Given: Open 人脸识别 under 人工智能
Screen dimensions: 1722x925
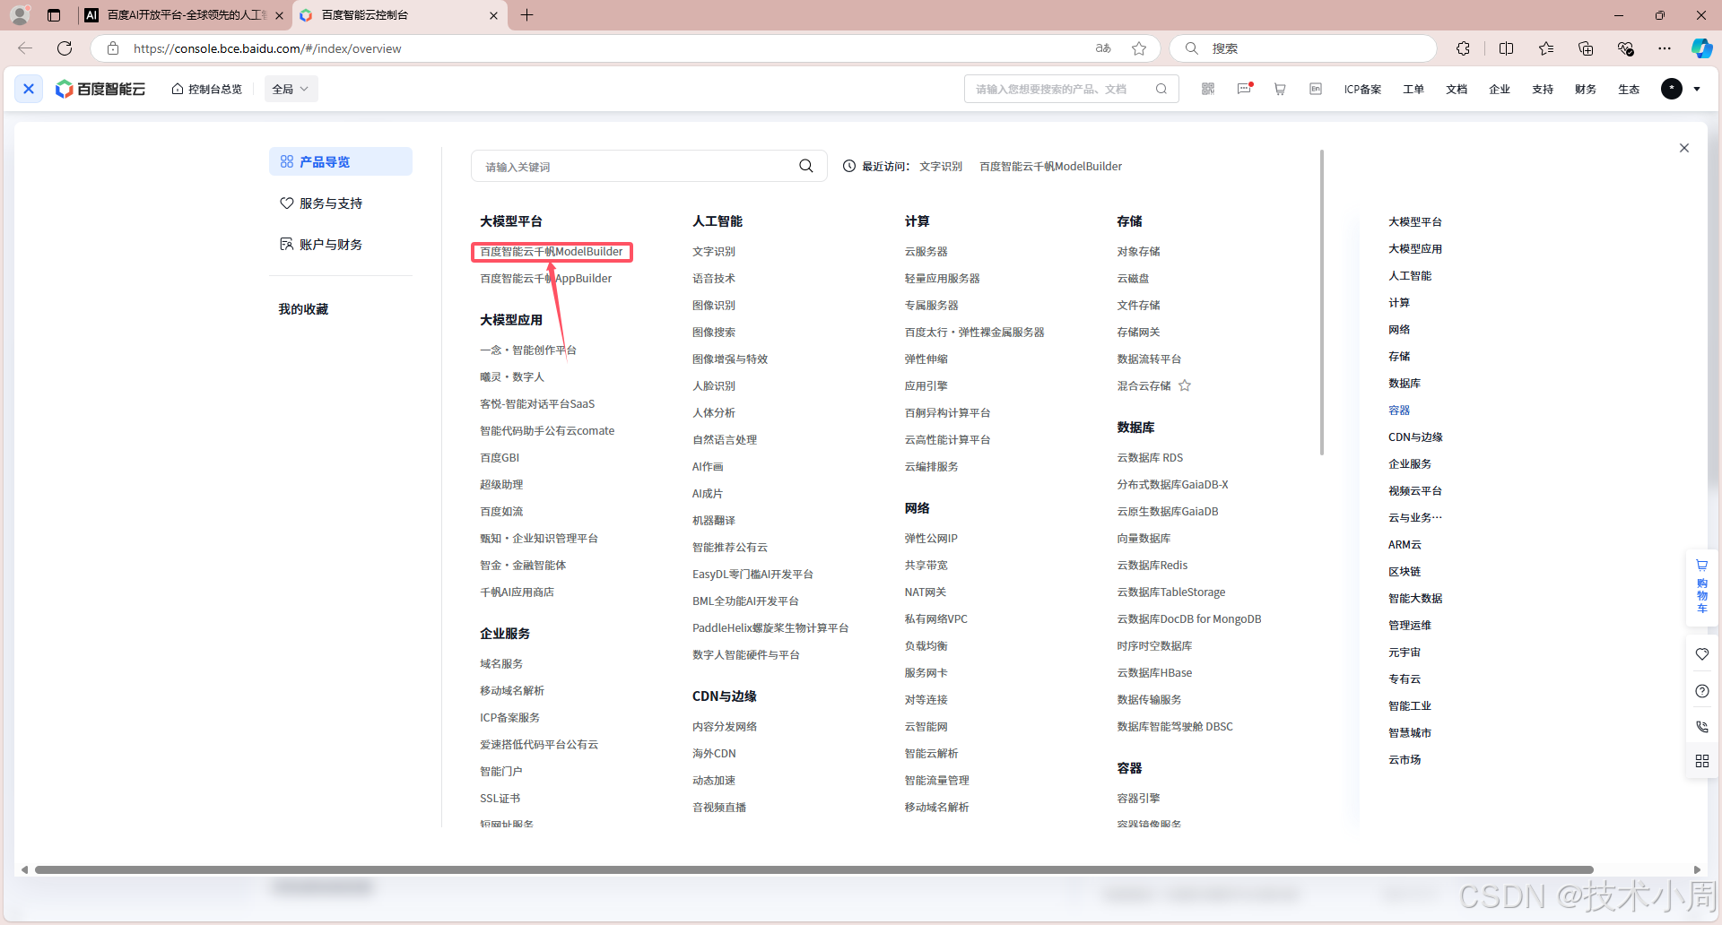Looking at the screenshot, I should (714, 386).
